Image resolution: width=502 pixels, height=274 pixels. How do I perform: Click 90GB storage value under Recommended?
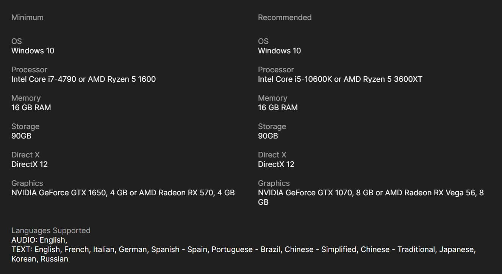tap(268, 136)
